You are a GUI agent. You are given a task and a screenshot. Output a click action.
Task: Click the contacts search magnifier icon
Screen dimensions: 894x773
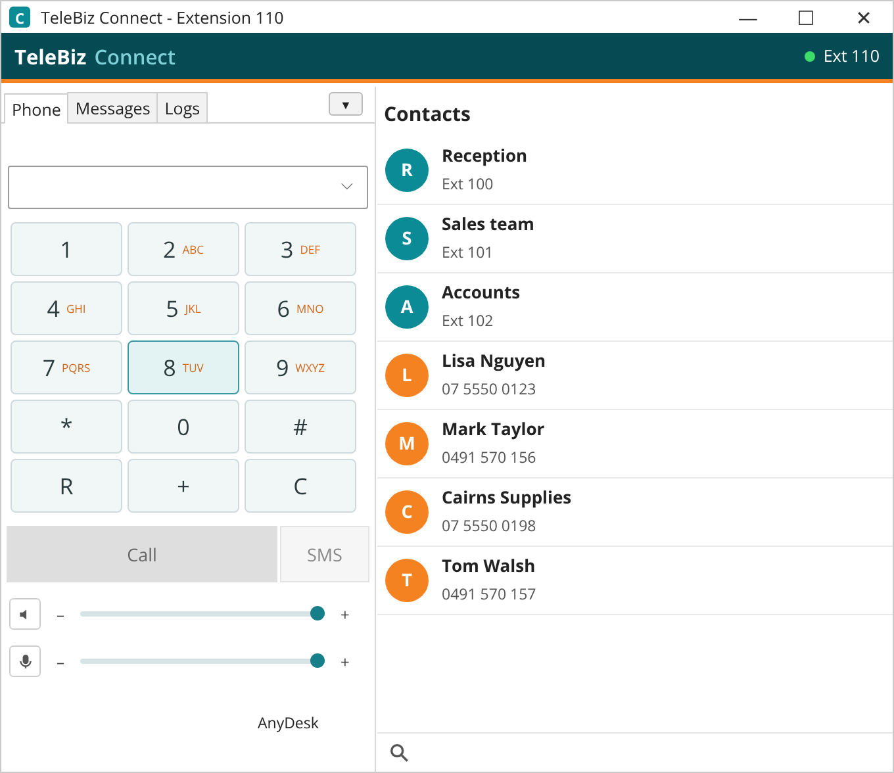399,753
